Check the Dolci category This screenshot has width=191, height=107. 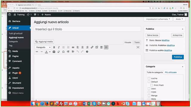pos(149,89)
